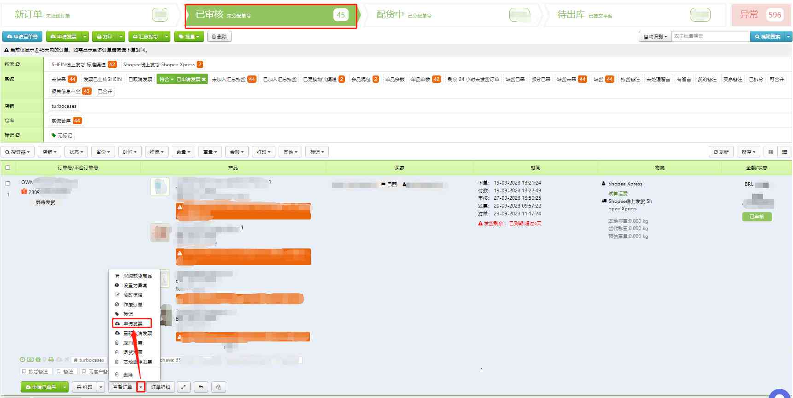Toggle the 拣货备注 note tag

(x=35, y=371)
